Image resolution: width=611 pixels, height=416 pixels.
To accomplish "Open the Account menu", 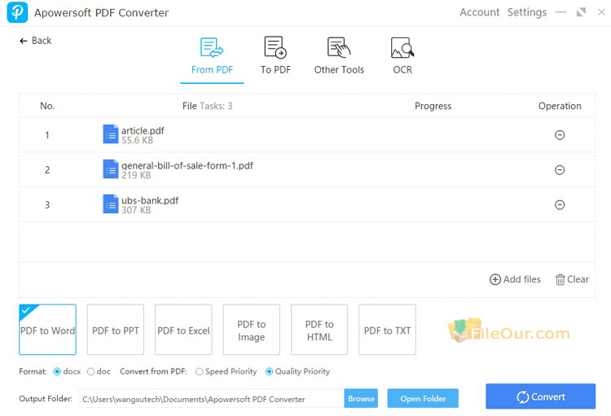I will 479,12.
